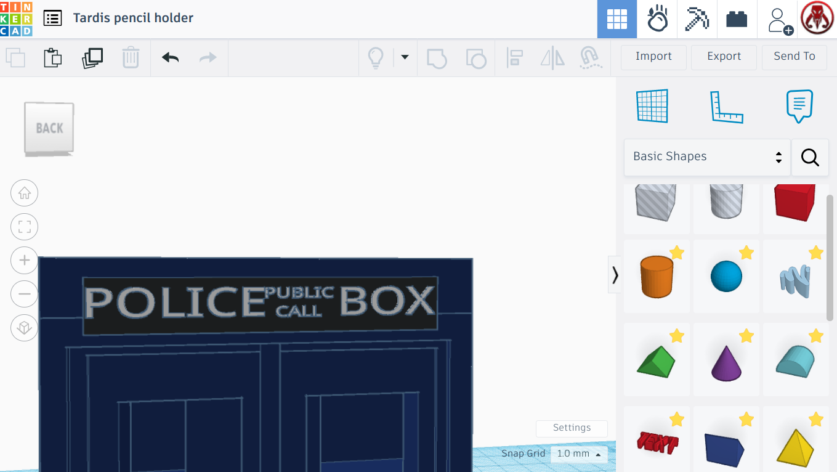Open the workplane Settings button

coord(572,428)
